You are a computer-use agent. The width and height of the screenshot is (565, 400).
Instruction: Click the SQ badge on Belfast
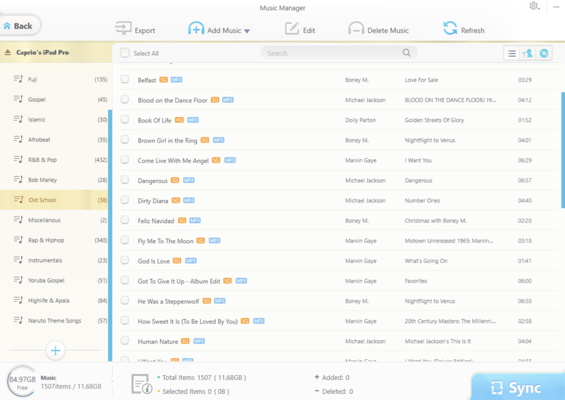163,80
